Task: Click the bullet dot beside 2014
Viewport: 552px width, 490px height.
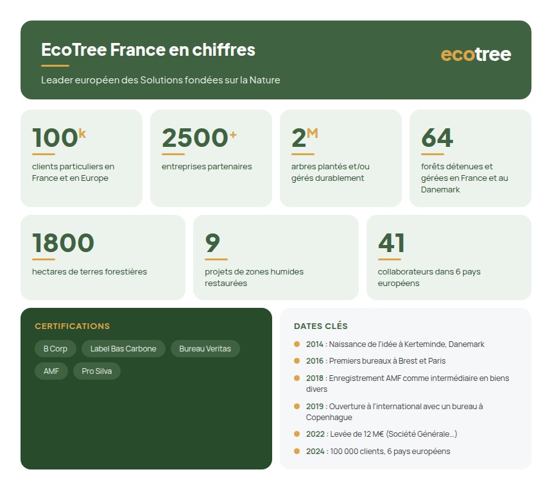Action: click(297, 344)
